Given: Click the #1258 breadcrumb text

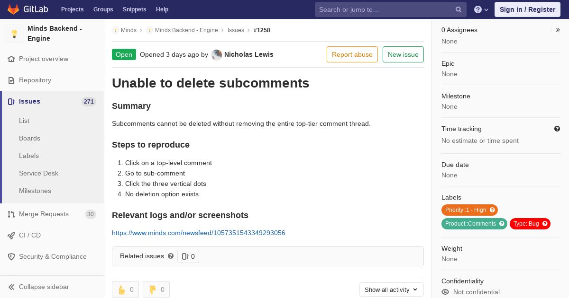Looking at the screenshot, I should [262, 30].
